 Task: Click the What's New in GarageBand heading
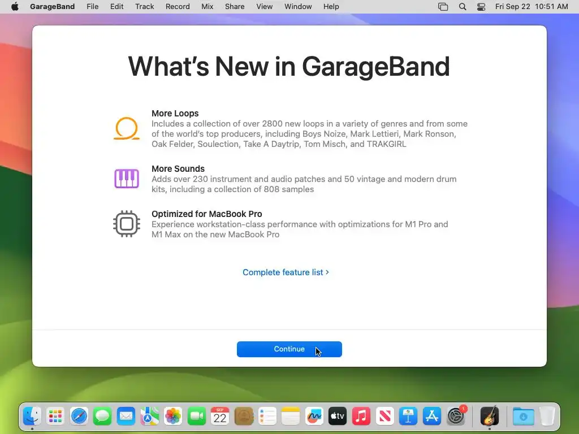click(289, 67)
